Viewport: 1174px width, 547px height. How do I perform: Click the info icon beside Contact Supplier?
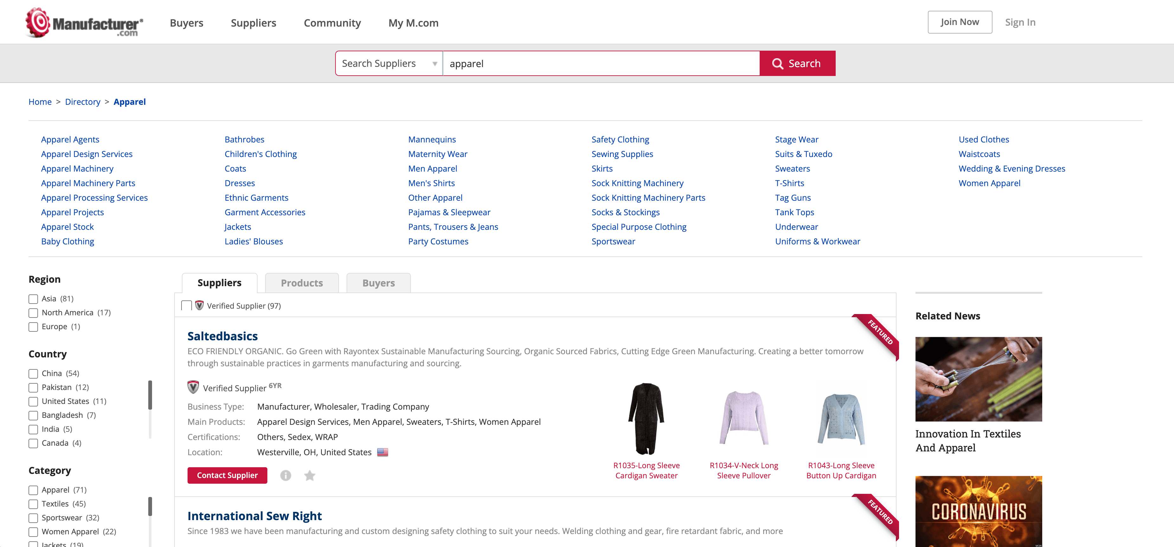285,475
